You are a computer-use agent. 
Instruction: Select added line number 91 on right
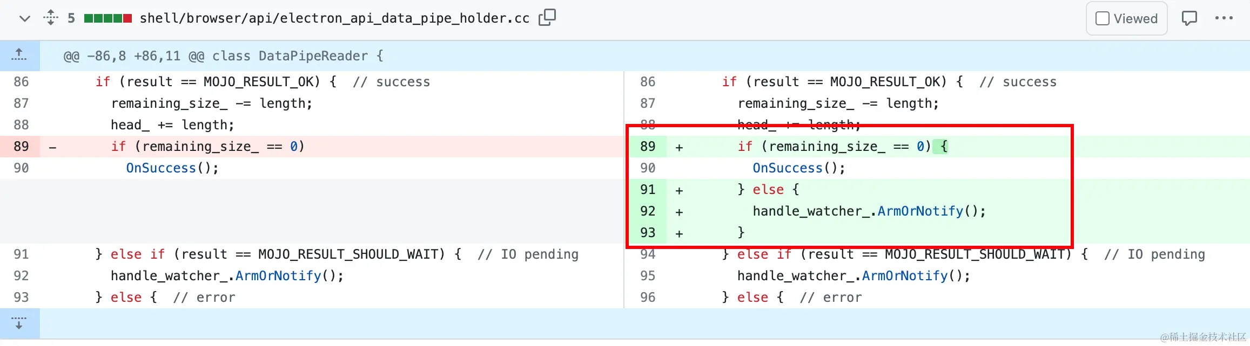click(x=648, y=190)
